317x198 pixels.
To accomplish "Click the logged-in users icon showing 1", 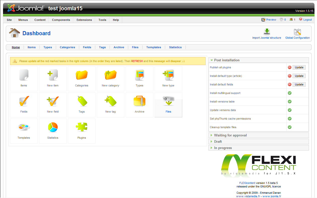I will [x=291, y=19].
